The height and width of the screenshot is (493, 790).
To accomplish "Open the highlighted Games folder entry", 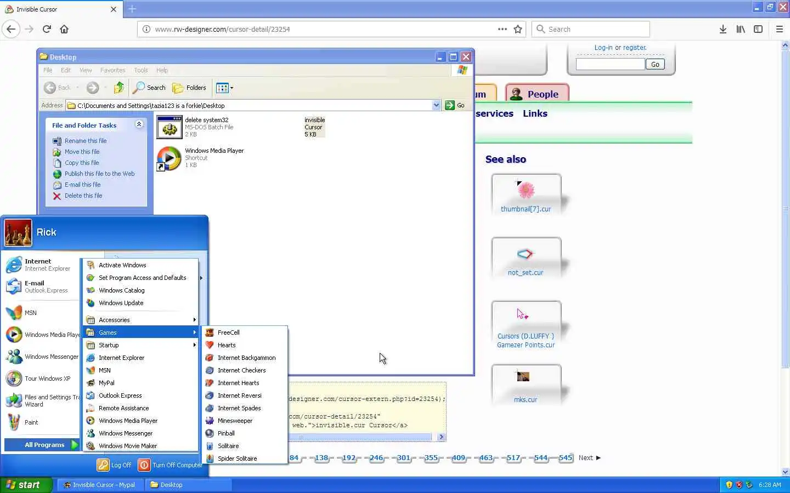I will [140, 333].
